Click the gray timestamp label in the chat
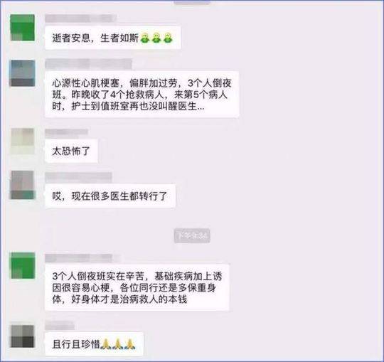The height and width of the screenshot is (362, 384). click(x=192, y=235)
